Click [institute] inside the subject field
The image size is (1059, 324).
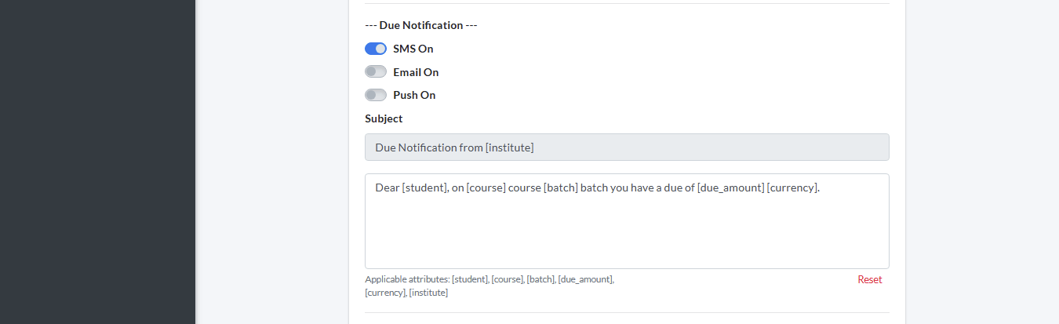pos(509,147)
